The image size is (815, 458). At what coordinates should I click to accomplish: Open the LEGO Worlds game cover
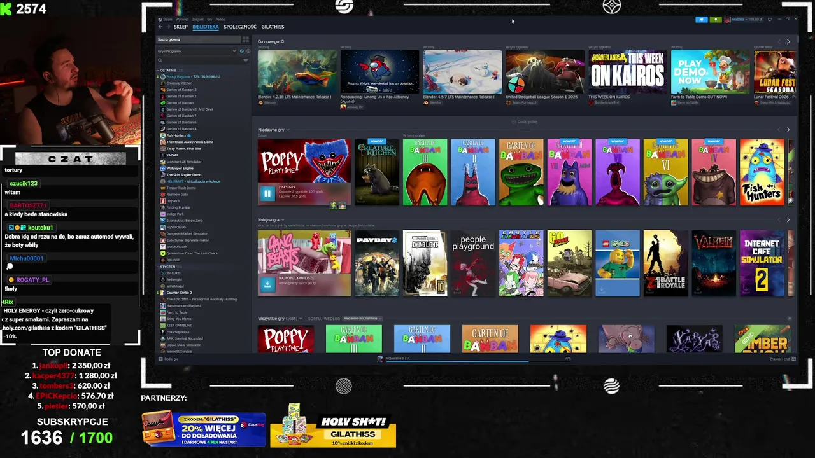pyautogui.click(x=618, y=263)
